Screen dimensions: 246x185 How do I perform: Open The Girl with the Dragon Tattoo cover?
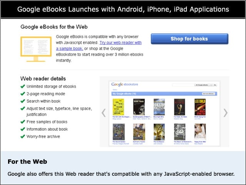[x=118, y=107]
